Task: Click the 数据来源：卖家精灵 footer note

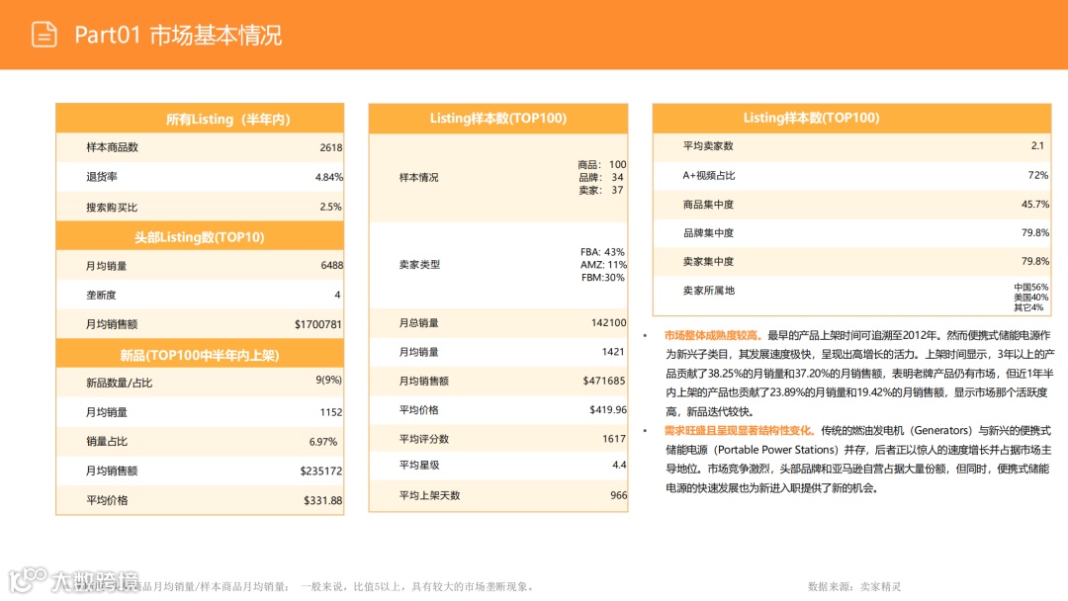Action: pos(854,587)
